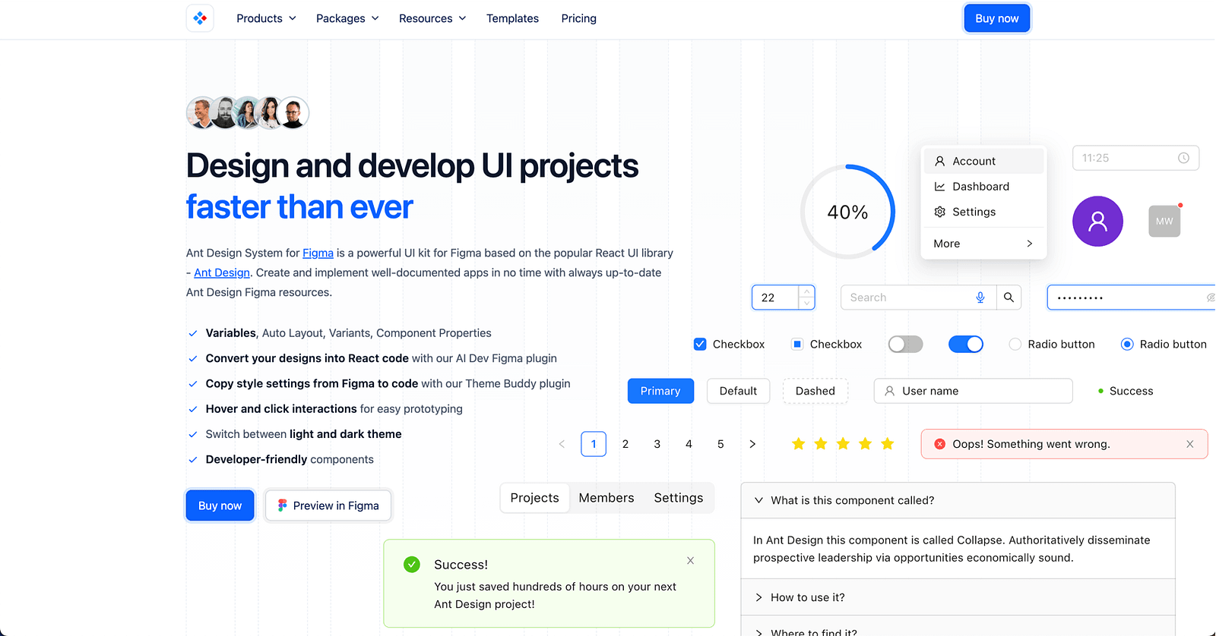The image size is (1216, 636).
Task: Click the fifth rating star
Action: [888, 444]
